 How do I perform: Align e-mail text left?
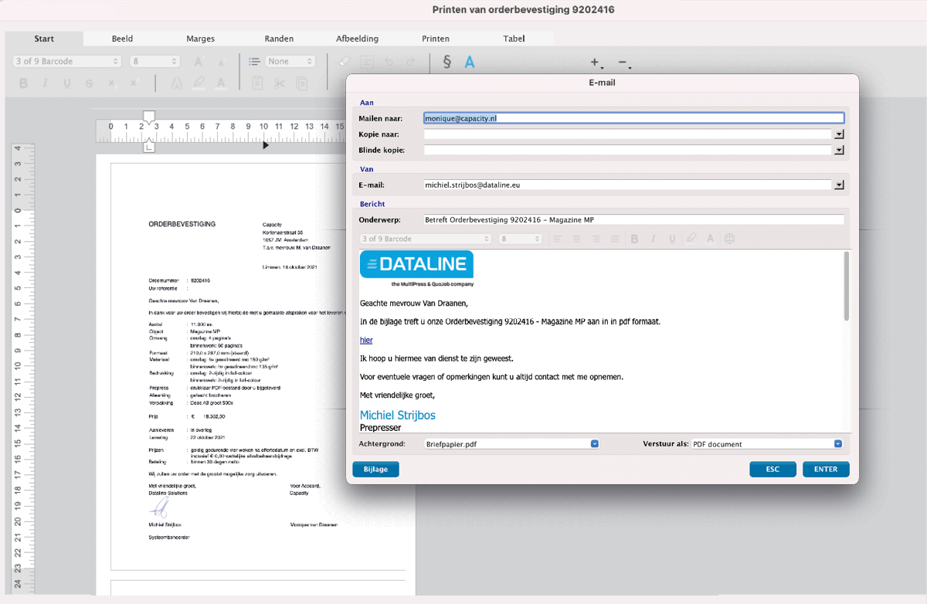(x=557, y=239)
